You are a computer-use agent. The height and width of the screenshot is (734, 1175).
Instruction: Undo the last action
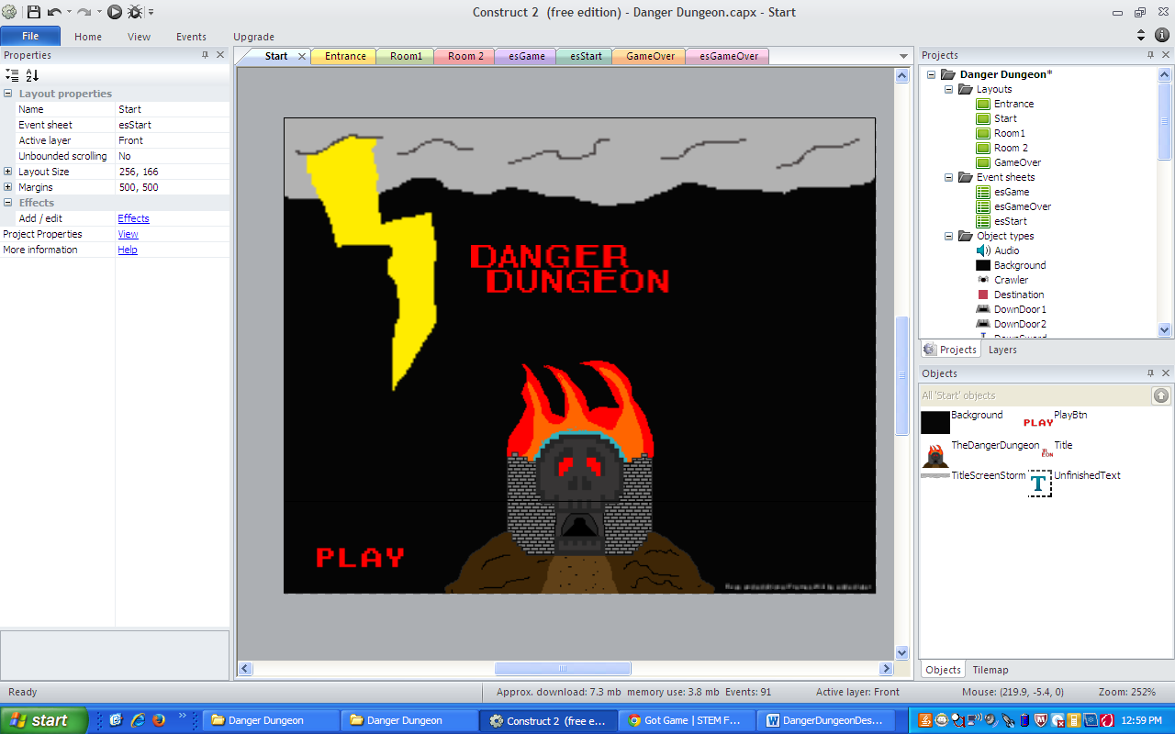tap(54, 12)
